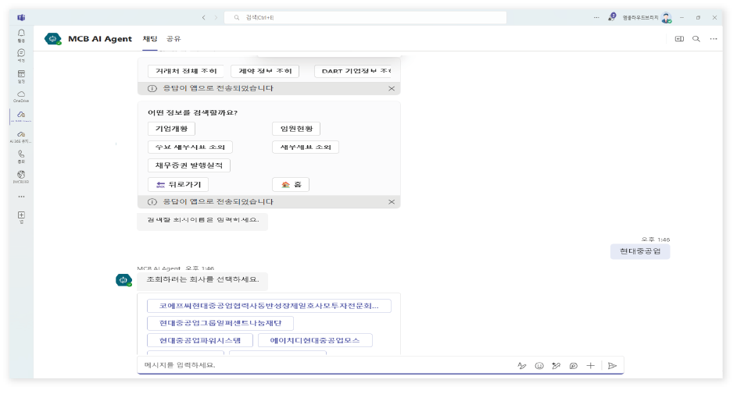
Task: Click the 홈 home button
Action: click(291, 184)
